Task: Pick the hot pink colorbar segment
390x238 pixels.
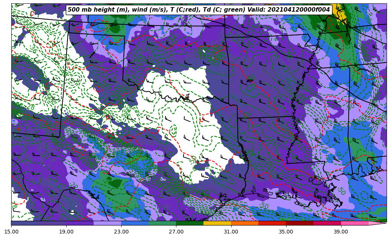Action: click(355, 223)
